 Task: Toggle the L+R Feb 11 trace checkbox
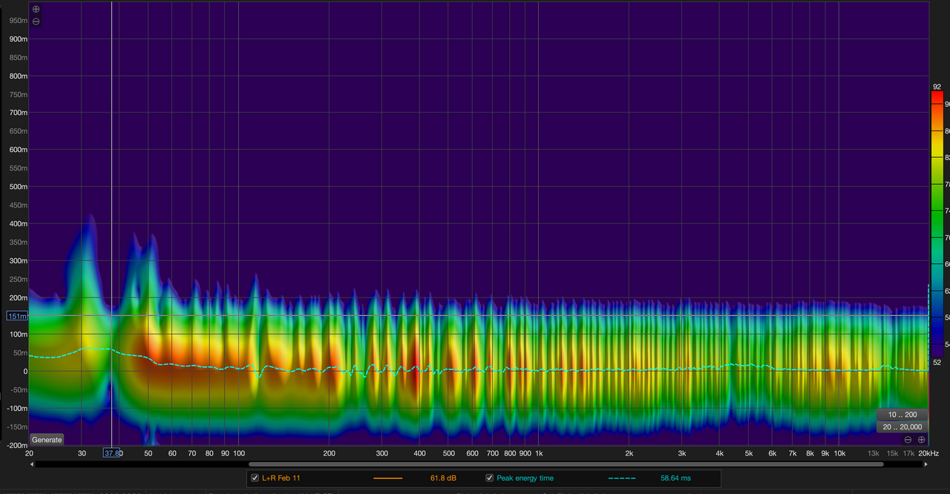[255, 478]
